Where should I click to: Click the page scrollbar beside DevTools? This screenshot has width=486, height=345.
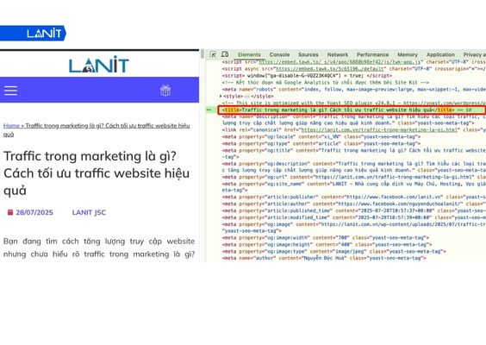202,54
